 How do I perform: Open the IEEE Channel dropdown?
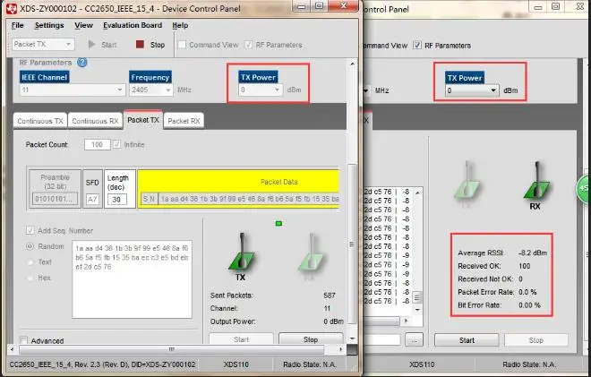click(x=73, y=90)
